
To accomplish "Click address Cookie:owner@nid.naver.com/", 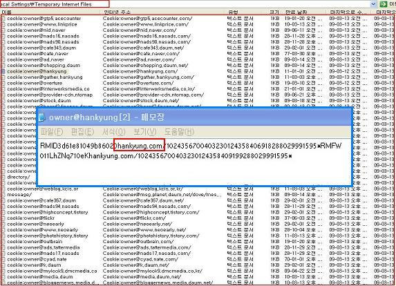I will 140,30.
